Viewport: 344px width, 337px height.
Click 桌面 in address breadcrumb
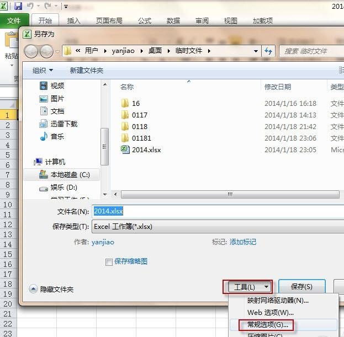tap(155, 51)
